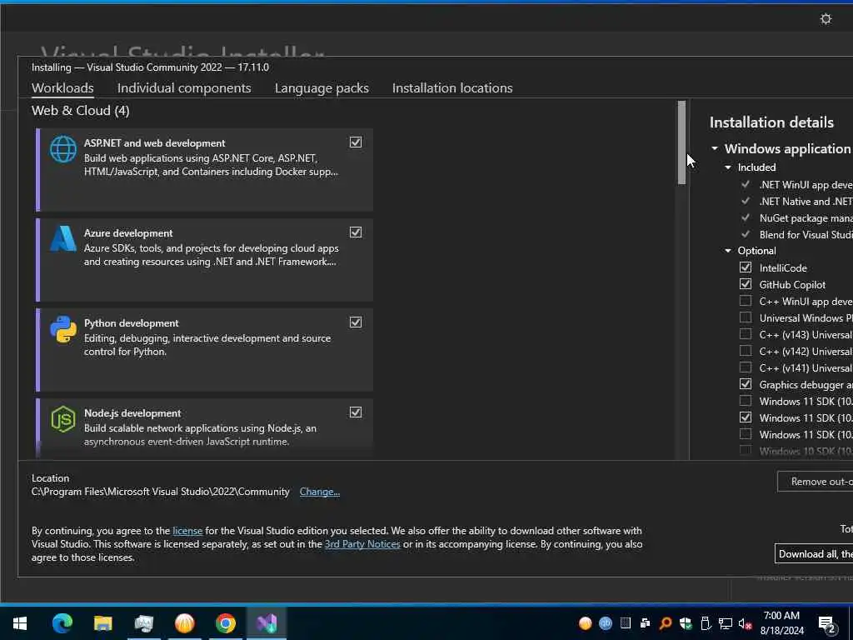Click the Windows Security shield tray icon
The image size is (853, 640).
tap(686, 623)
